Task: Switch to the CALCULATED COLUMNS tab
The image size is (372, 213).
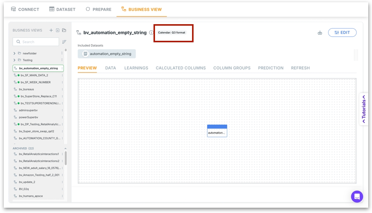Action: [x=181, y=68]
